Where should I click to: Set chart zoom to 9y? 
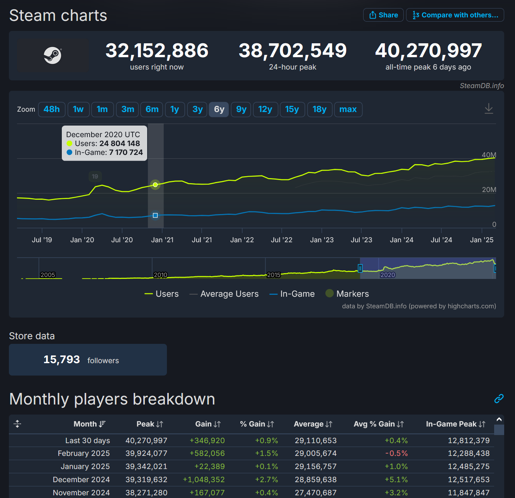241,109
